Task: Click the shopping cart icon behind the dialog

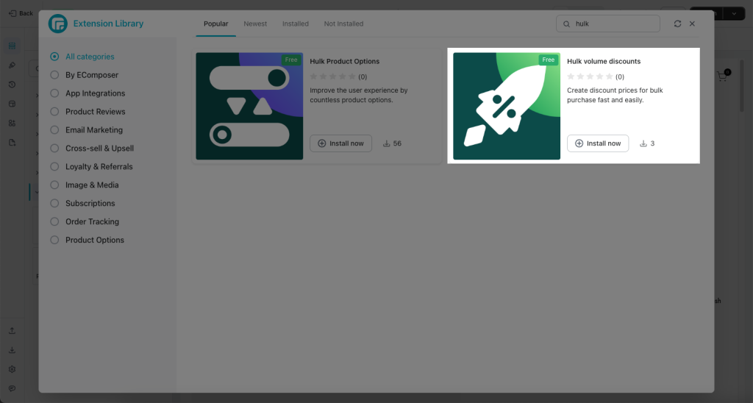Action: pyautogui.click(x=724, y=76)
